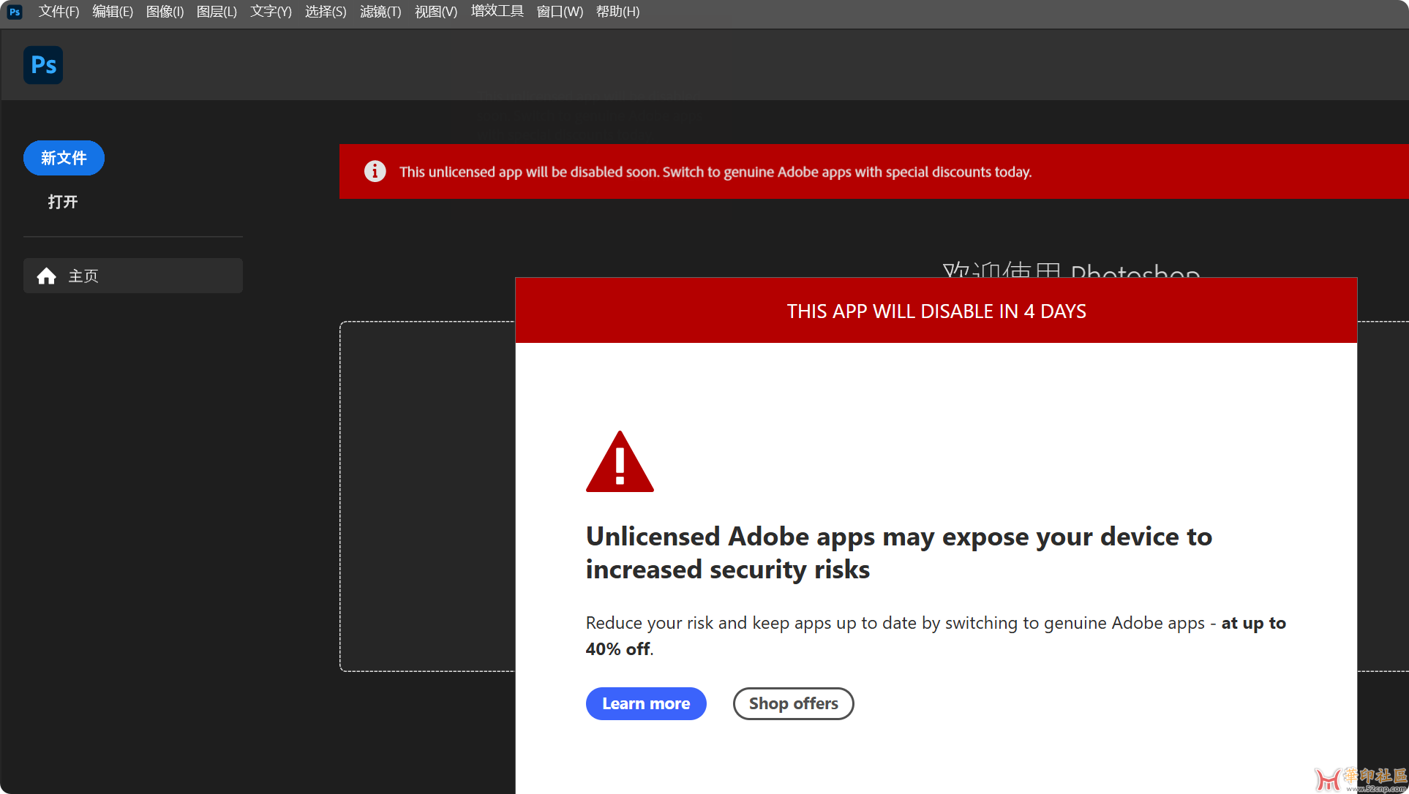Open the 窗口(W) menu
This screenshot has height=794, width=1409.
click(560, 12)
